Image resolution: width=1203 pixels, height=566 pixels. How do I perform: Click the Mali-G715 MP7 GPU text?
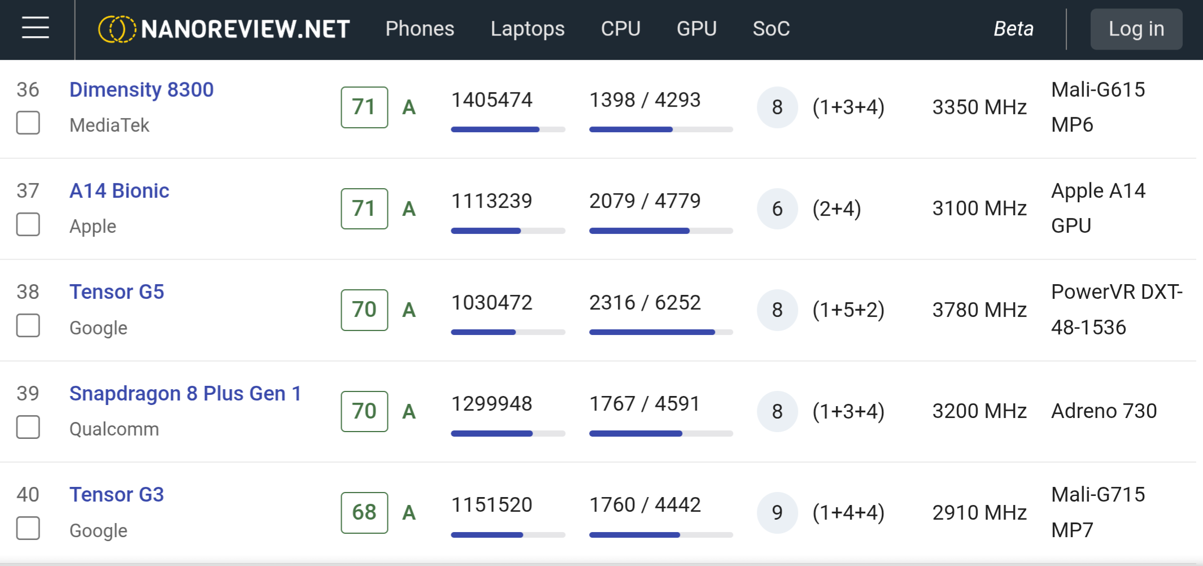(1099, 512)
